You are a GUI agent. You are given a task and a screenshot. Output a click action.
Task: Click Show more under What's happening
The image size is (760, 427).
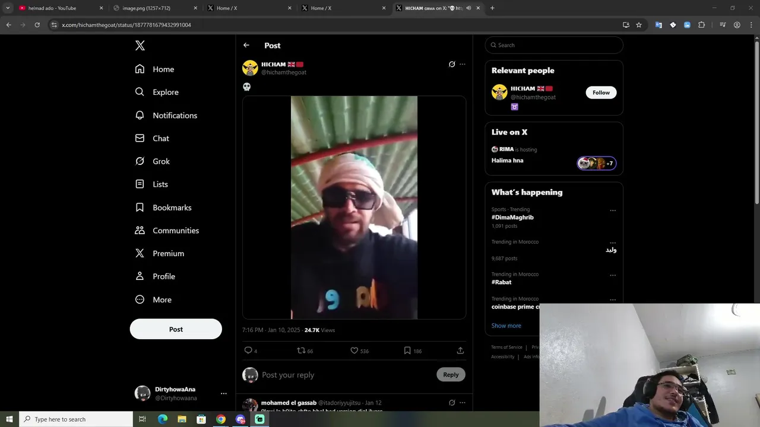coord(506,326)
